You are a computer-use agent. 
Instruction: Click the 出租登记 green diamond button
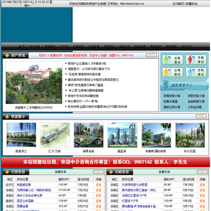172,60
